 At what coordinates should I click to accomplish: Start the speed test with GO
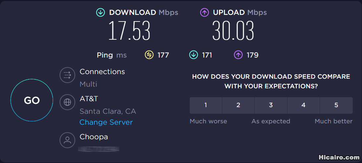(32, 100)
